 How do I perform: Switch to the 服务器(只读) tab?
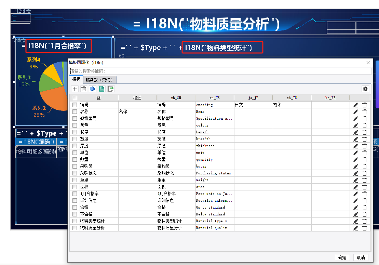[x=99, y=80]
